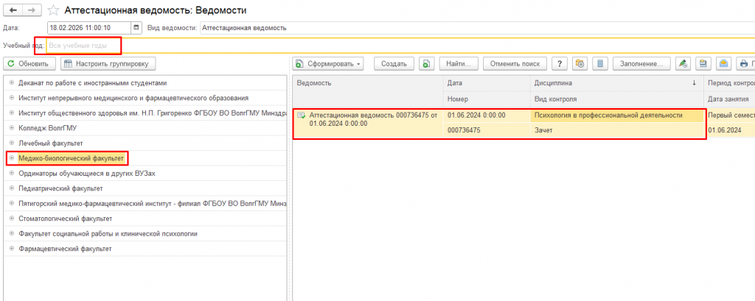Viewport: 755px width, 301px height.
Task: Expand Лечебный факультет tree node
Action: 11,142
